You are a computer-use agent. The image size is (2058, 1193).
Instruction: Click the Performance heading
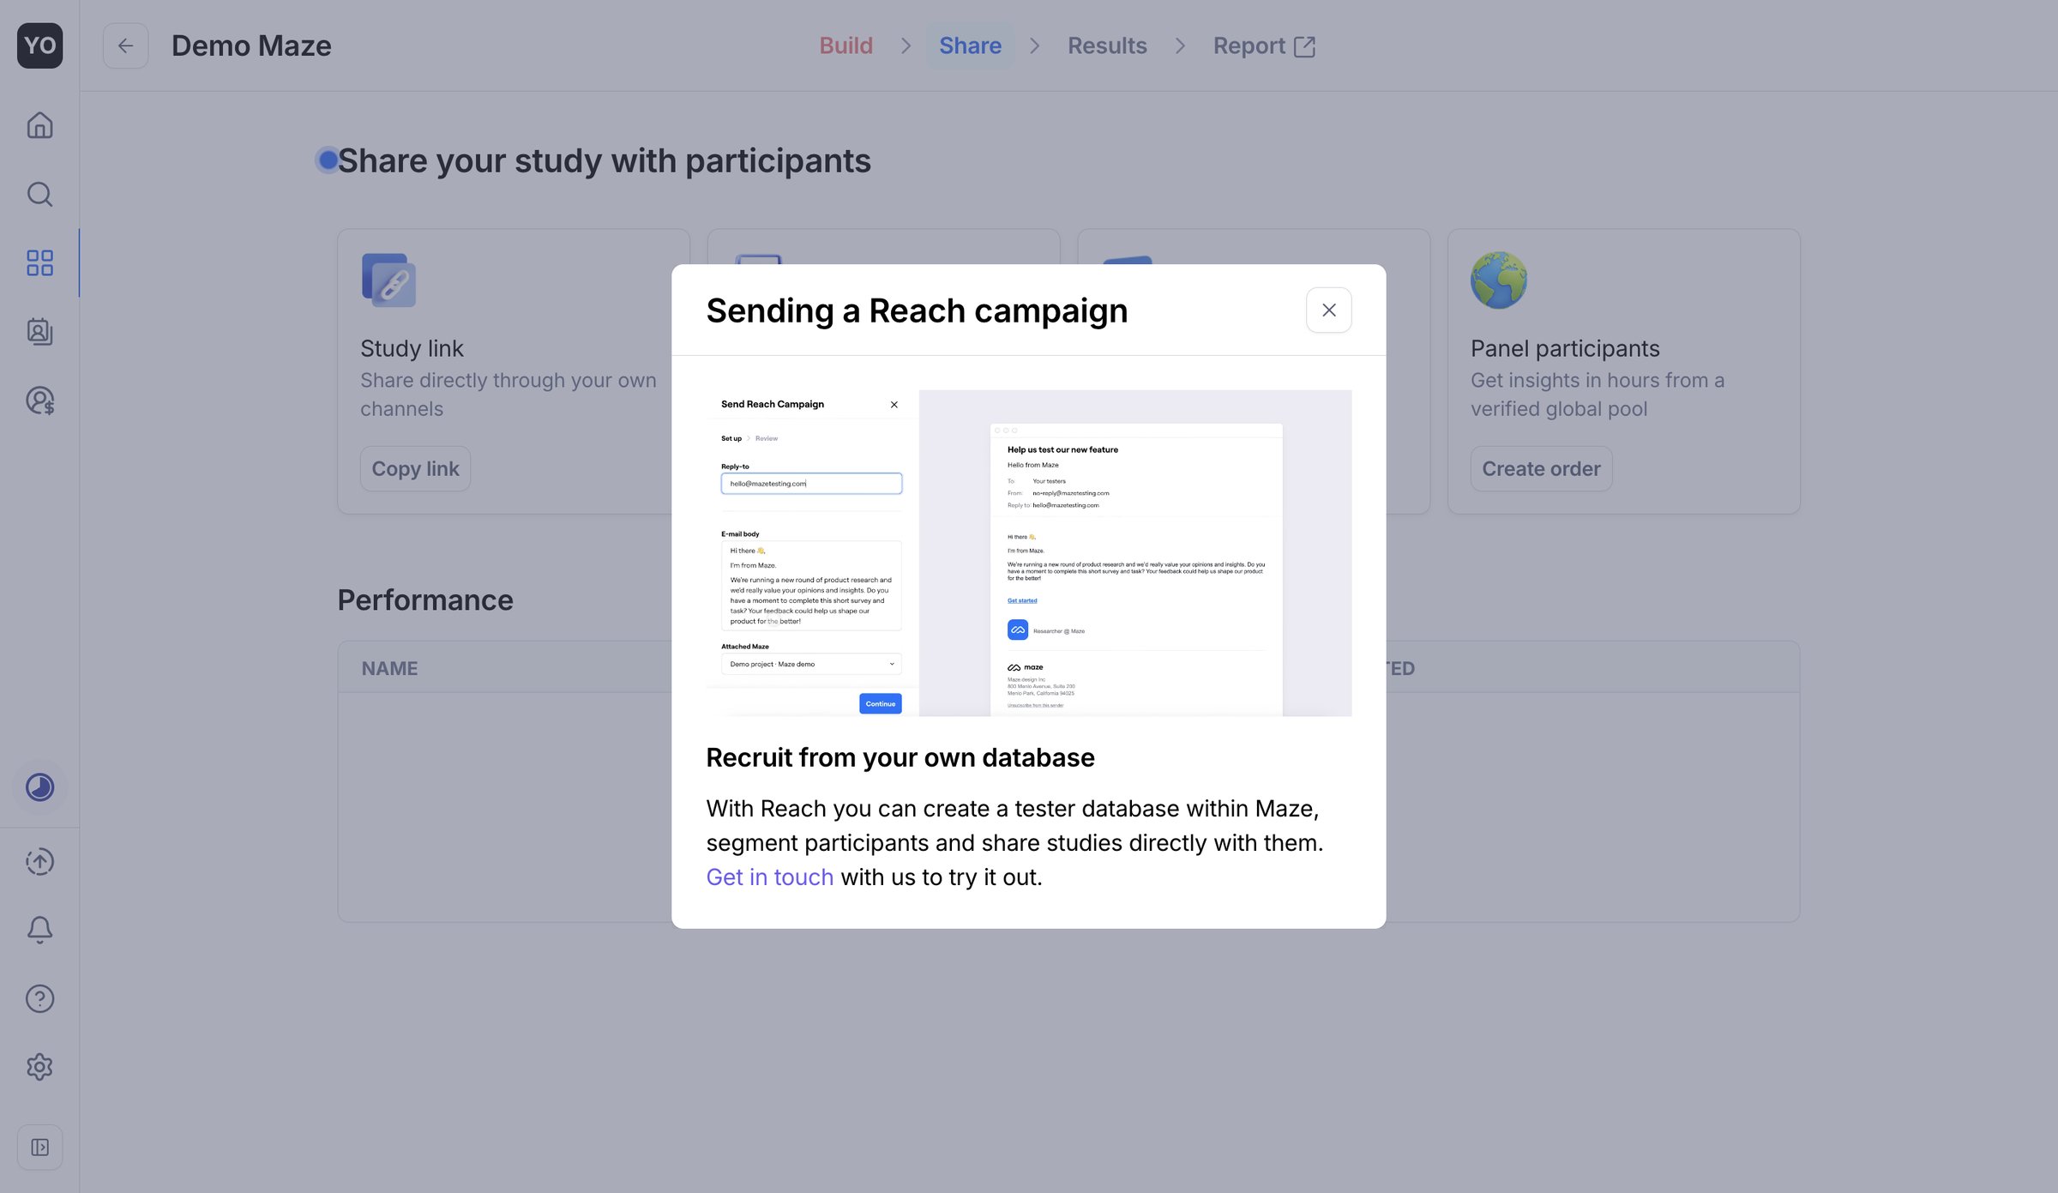[x=425, y=600]
